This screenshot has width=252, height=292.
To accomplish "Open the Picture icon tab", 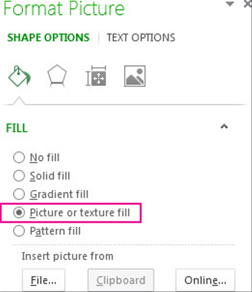I will (135, 76).
